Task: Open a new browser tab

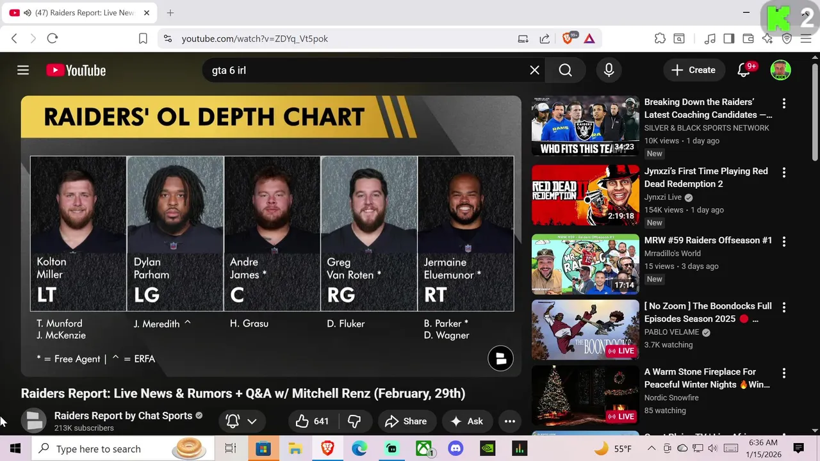Action: point(170,13)
